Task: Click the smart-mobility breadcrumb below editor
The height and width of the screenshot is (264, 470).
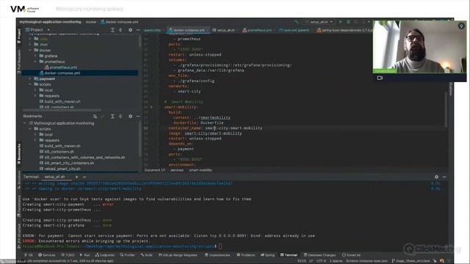Action: pyautogui.click(x=200, y=170)
